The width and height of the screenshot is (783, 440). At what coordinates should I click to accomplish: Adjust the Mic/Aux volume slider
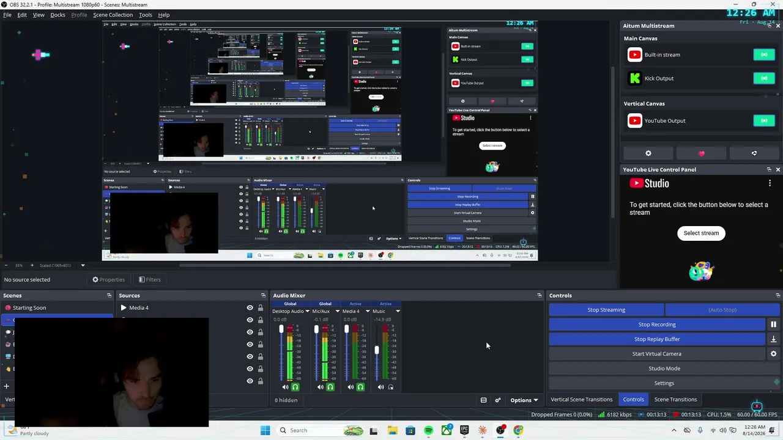tap(316, 329)
